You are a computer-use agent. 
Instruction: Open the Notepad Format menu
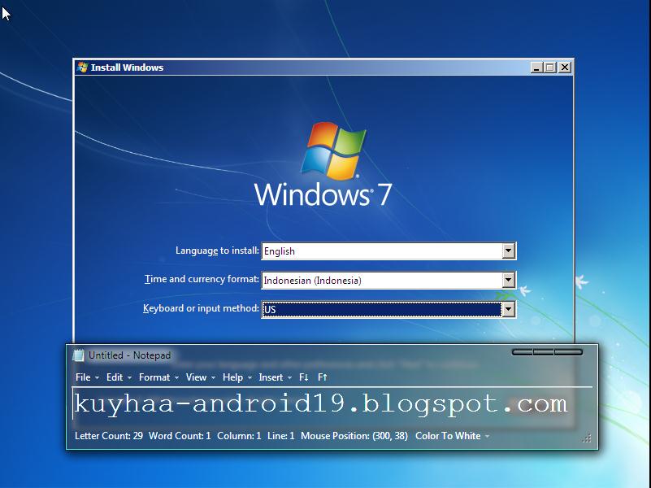[158, 377]
